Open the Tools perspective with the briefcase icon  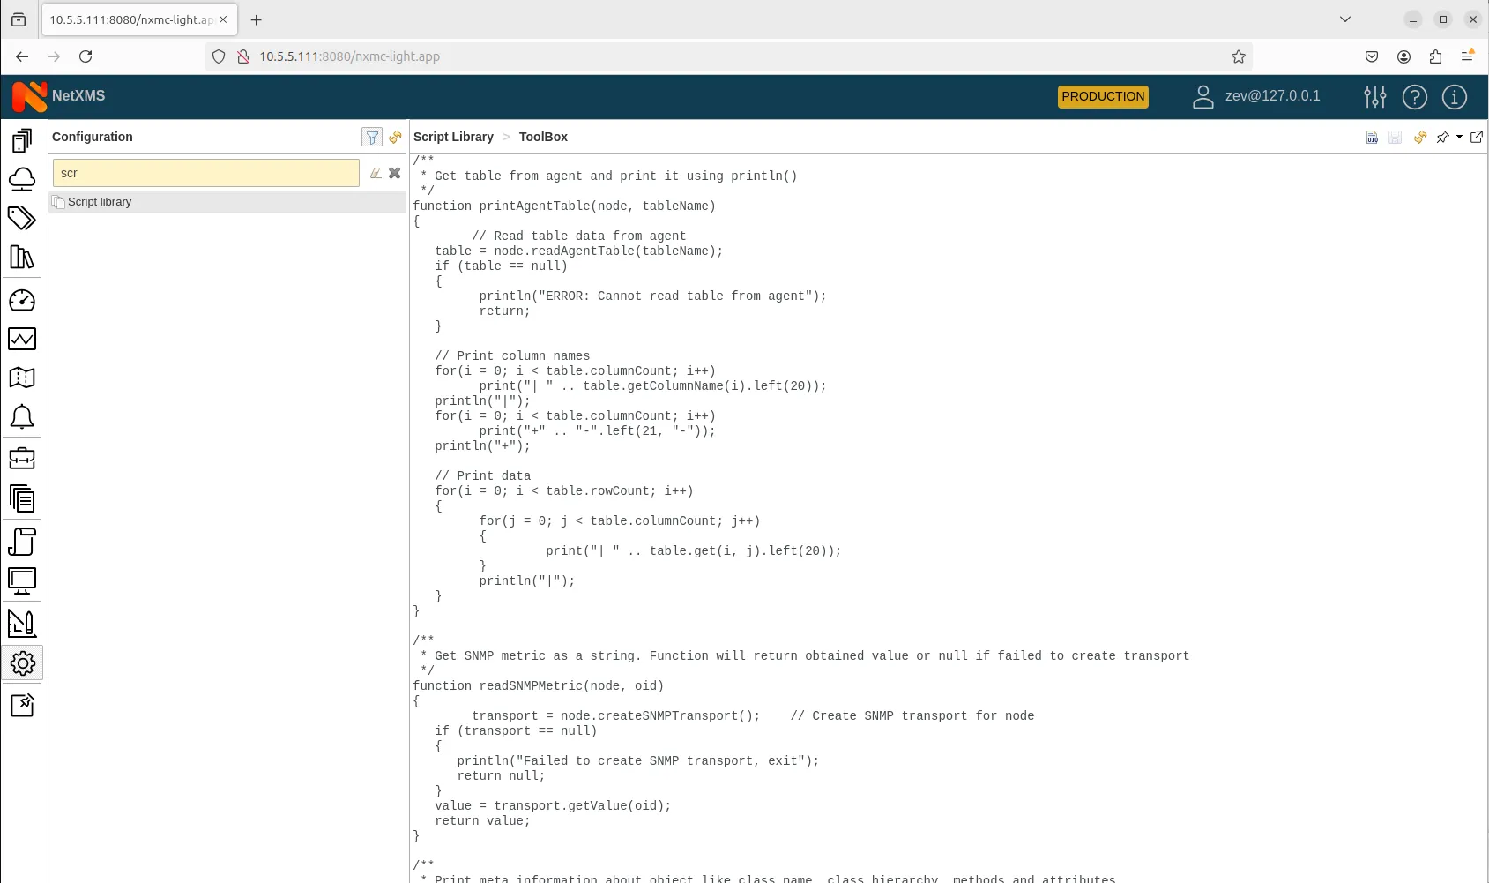coord(23,458)
